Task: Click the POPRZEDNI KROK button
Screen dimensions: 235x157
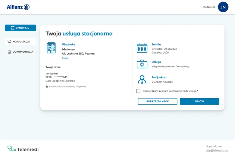Action: tap(158, 101)
